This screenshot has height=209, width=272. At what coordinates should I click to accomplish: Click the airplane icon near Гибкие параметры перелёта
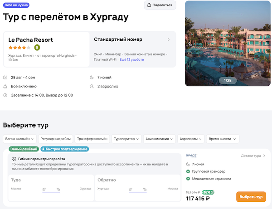point(14,159)
